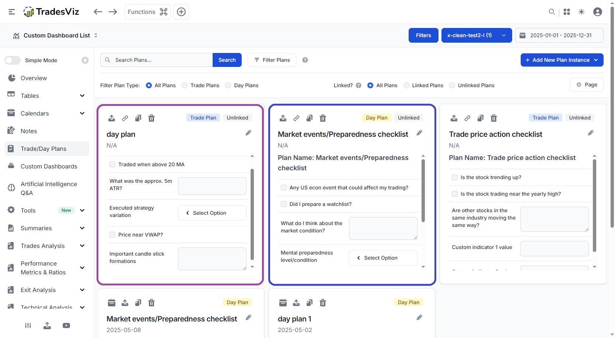Viewport: 615px width, 338px height.
Task: Toggle Simple Mode switch
Action: (13, 60)
